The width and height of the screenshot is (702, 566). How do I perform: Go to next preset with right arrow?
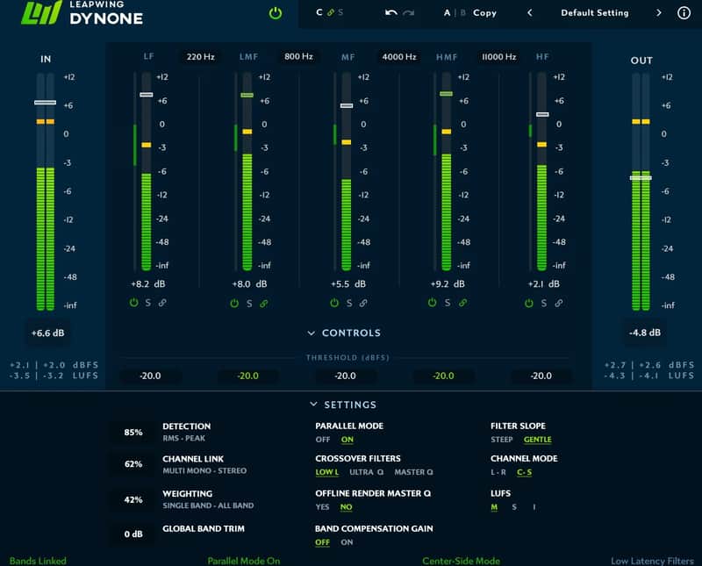(x=659, y=12)
